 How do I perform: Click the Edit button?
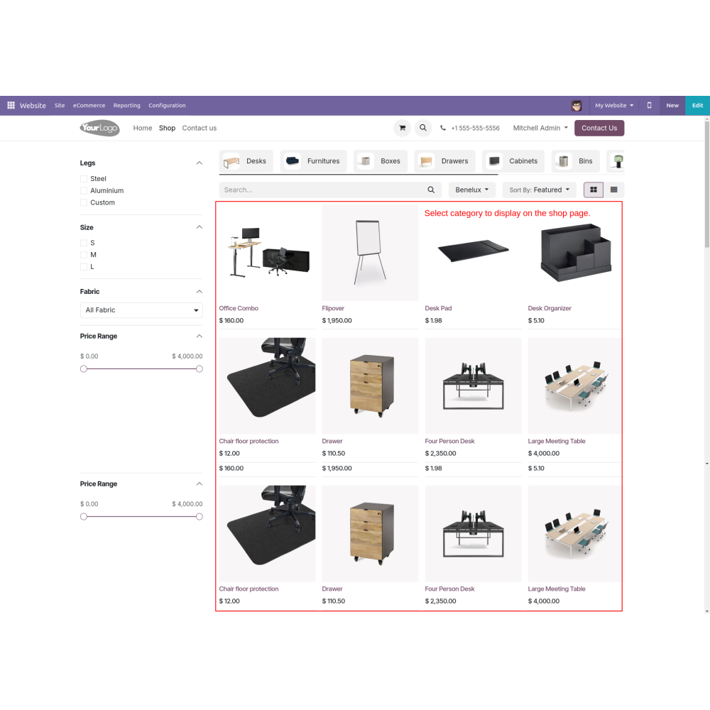click(x=697, y=106)
